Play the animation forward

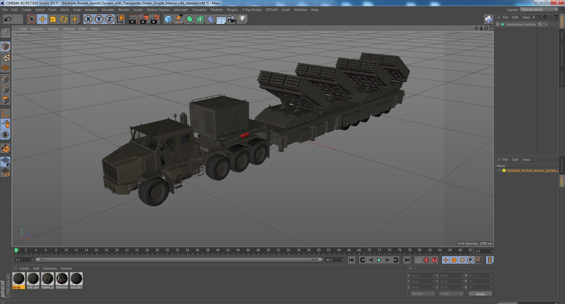coord(379,260)
